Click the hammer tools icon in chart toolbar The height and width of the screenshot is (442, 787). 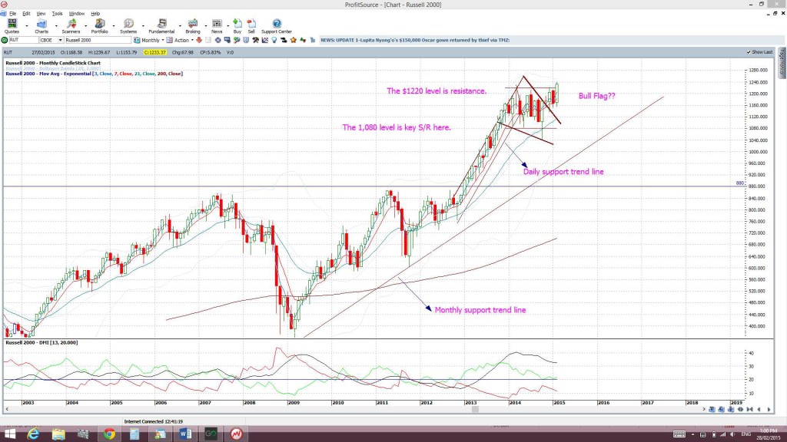pyautogui.click(x=255, y=40)
